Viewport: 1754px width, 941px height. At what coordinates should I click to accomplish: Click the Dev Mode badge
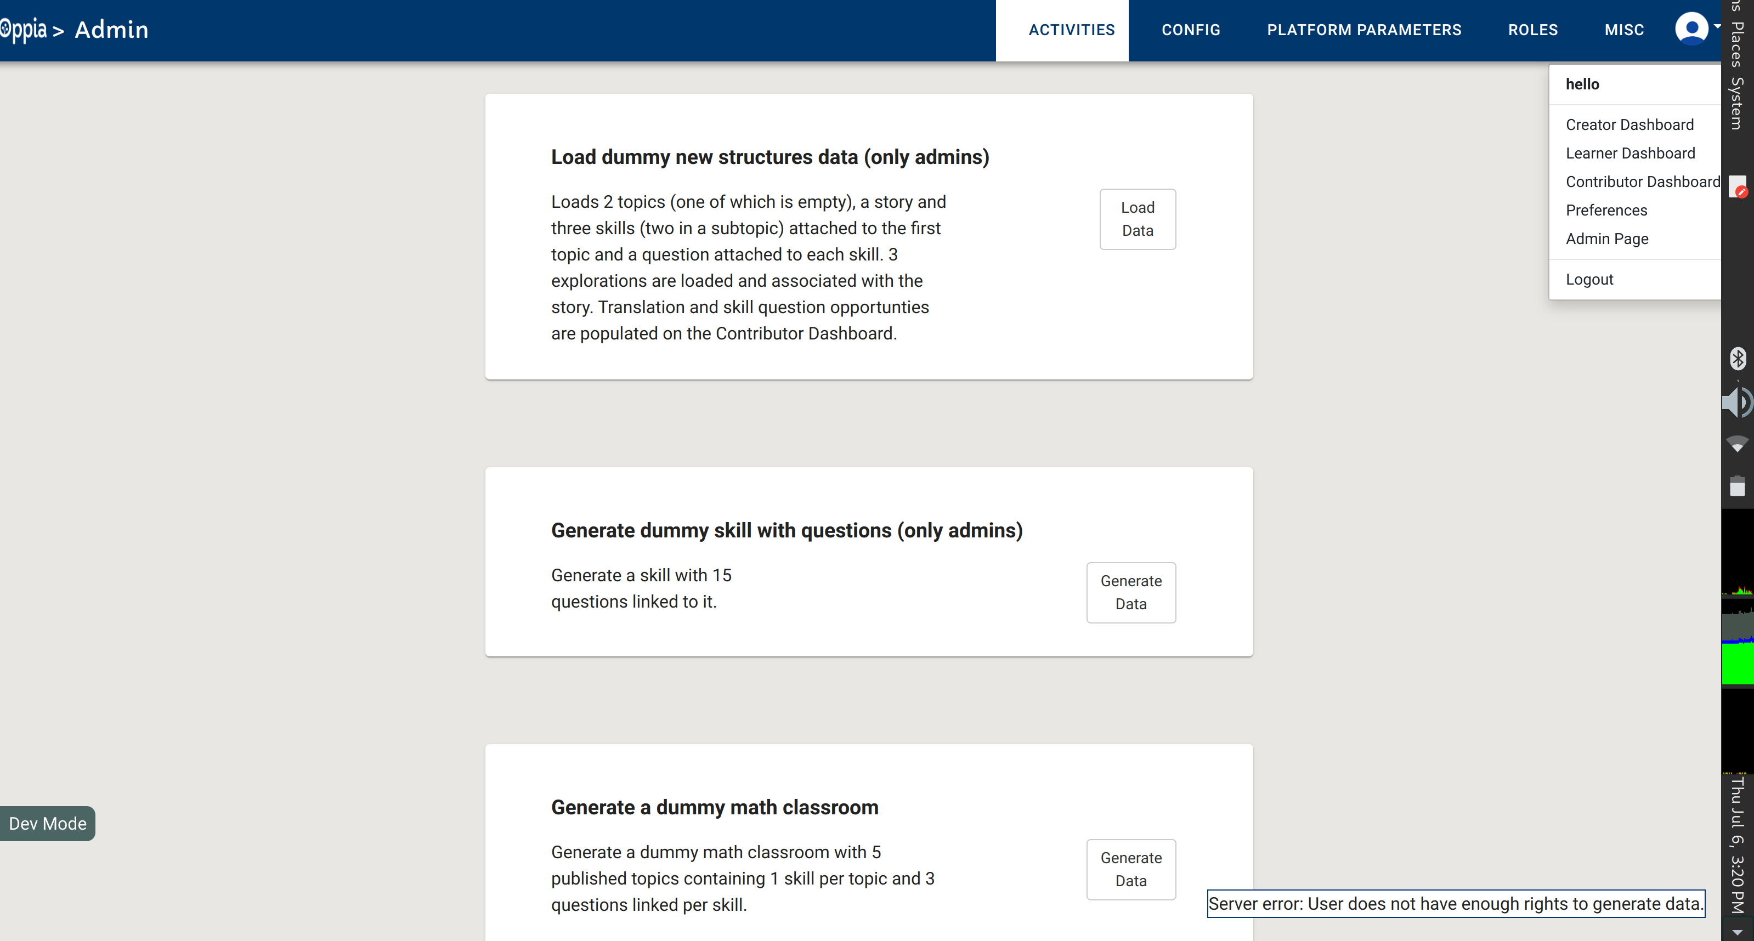point(46,823)
